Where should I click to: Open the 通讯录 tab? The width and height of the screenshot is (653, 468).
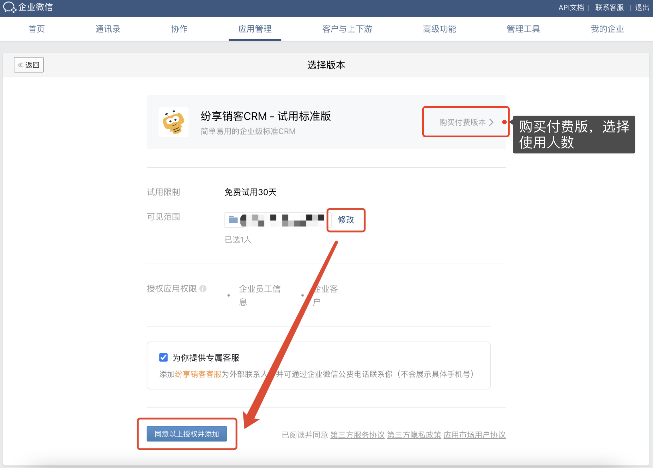click(108, 29)
